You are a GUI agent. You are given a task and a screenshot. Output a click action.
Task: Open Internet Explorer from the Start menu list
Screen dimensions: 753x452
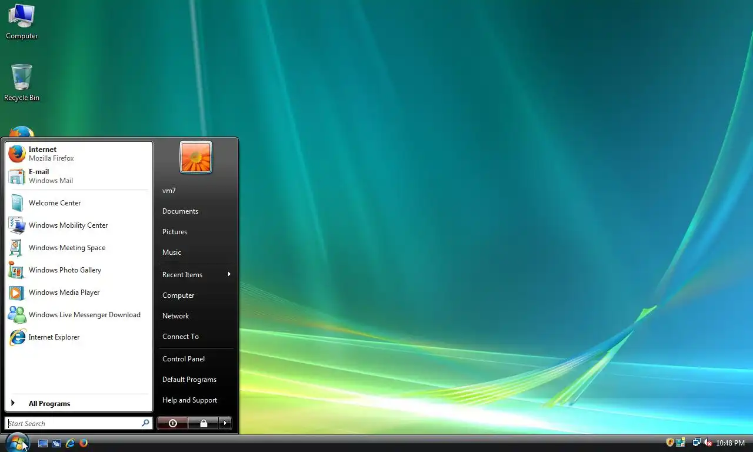click(x=79, y=337)
